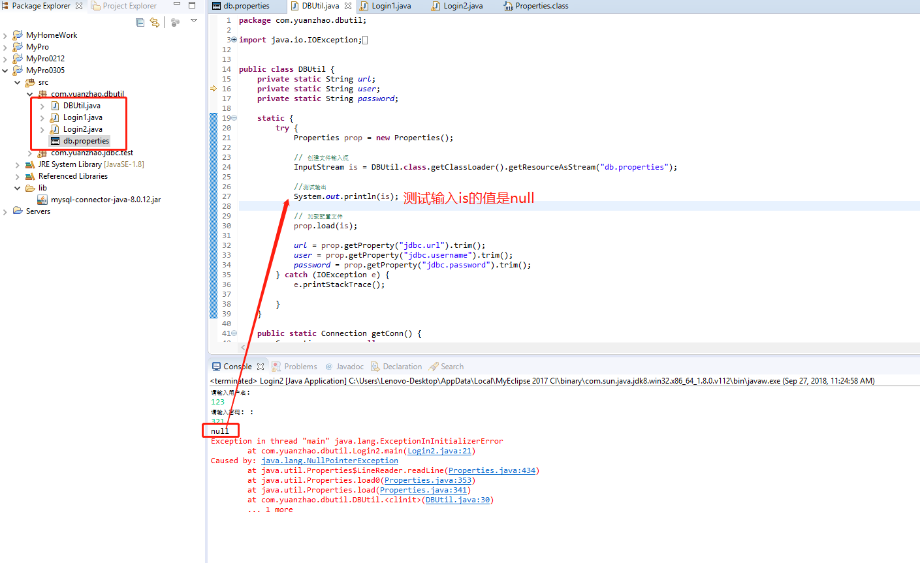Open Properties.java:434 stack link

click(492, 470)
